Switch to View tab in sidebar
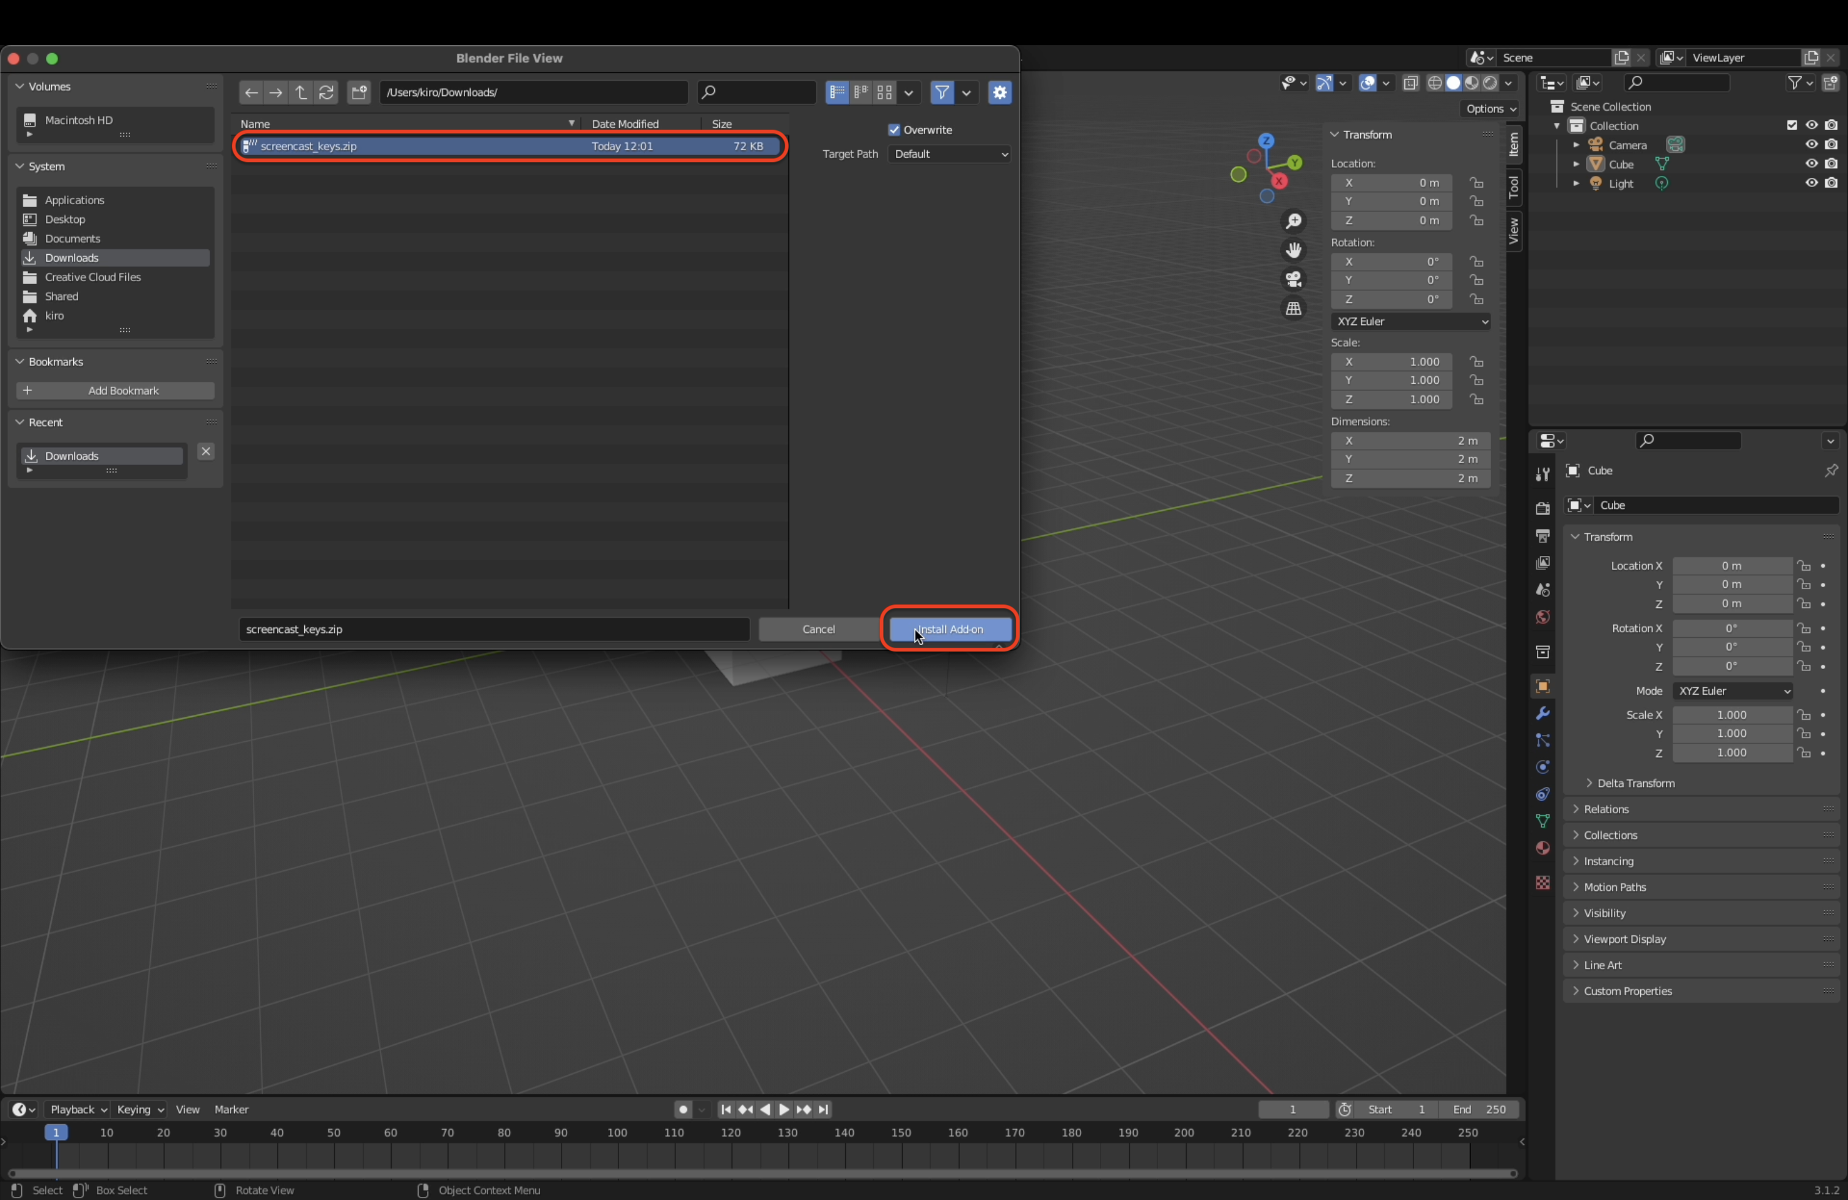This screenshot has width=1848, height=1200. pos(1513,230)
